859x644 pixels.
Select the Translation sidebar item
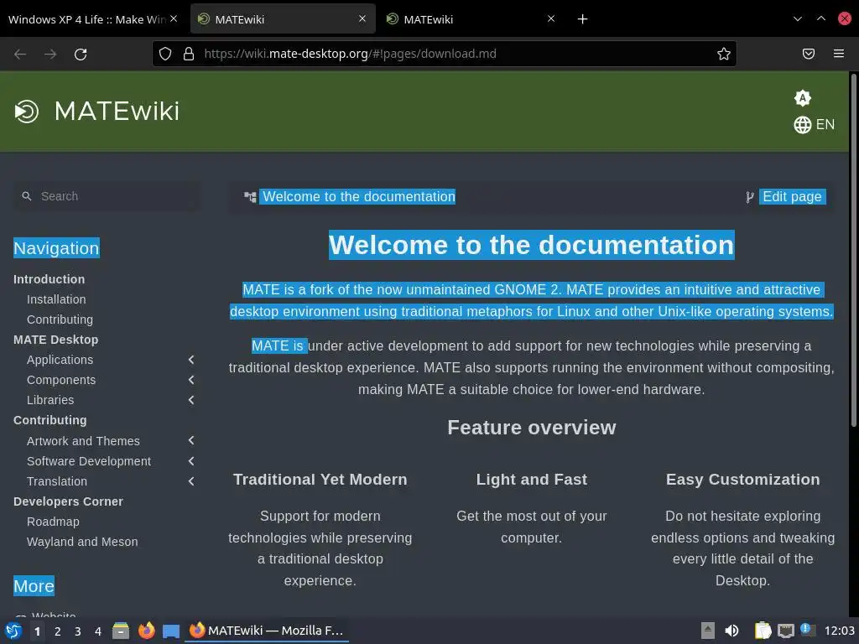[x=57, y=481]
